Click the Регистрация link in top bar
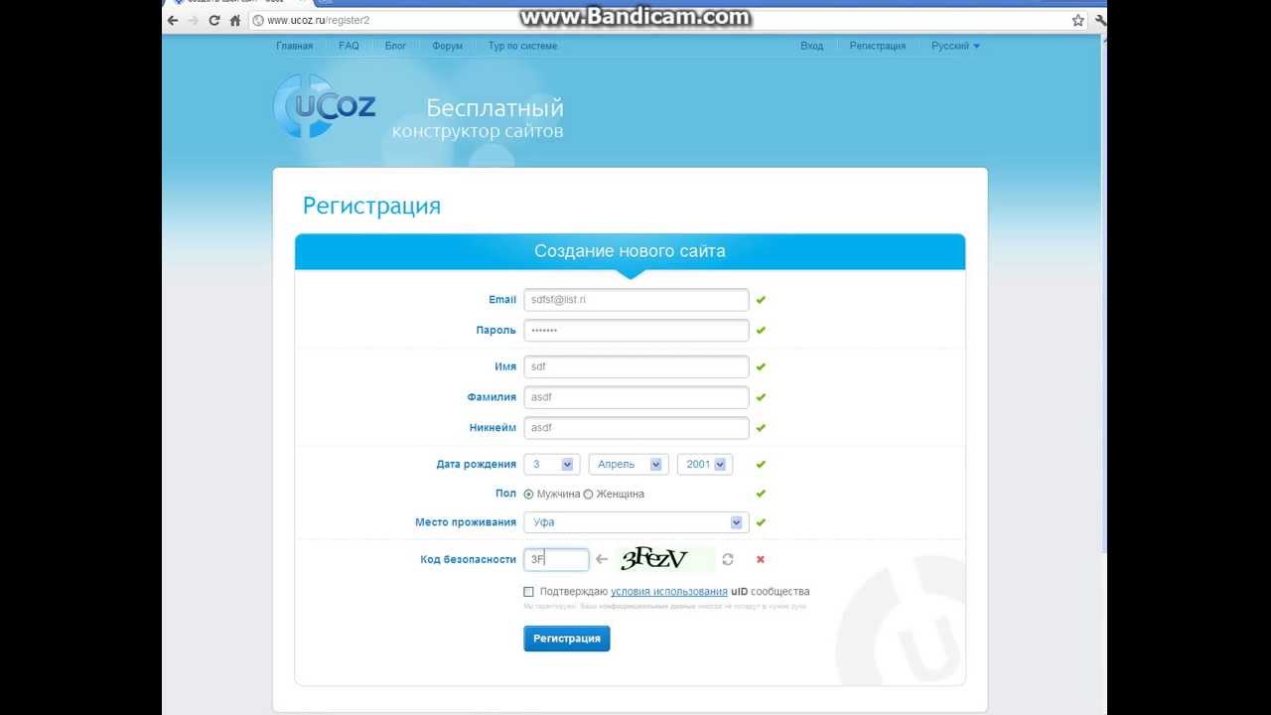 [x=878, y=46]
